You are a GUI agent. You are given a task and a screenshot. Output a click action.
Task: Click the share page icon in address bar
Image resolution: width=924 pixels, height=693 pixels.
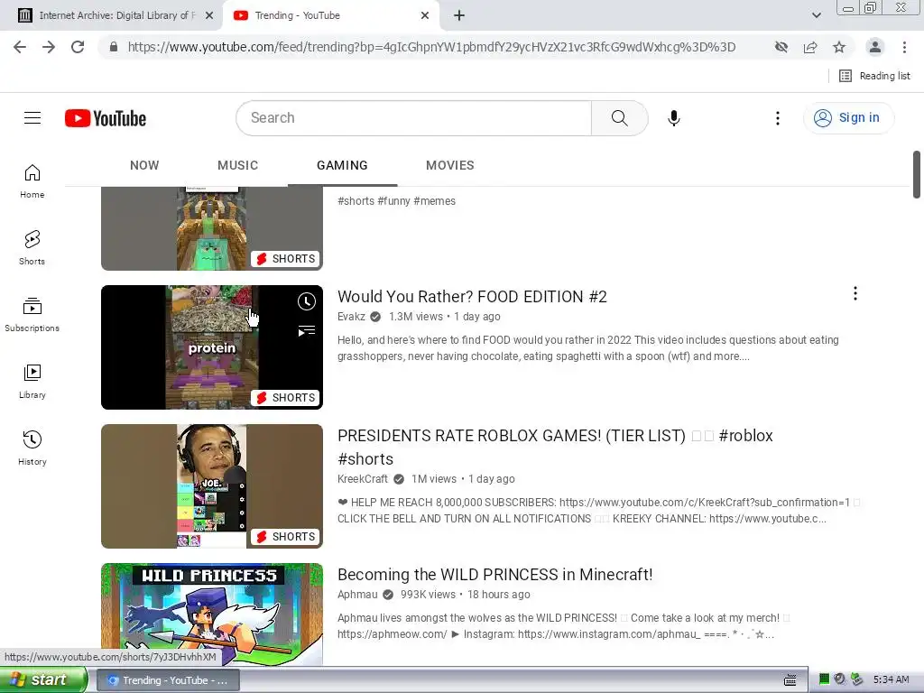(810, 47)
